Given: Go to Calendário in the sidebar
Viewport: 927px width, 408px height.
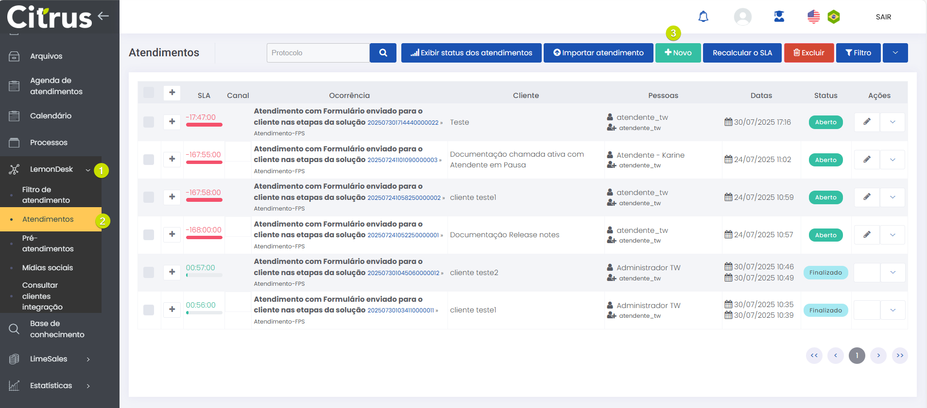Looking at the screenshot, I should coord(51,116).
